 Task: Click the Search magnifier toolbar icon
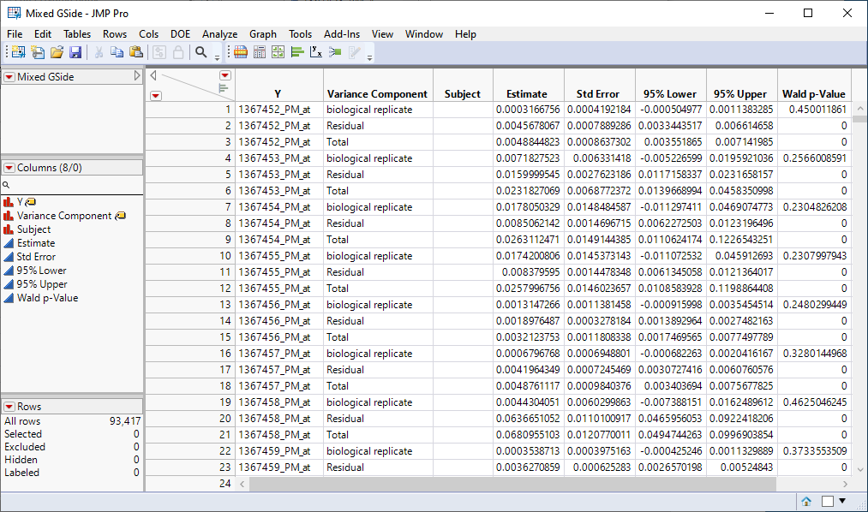201,52
